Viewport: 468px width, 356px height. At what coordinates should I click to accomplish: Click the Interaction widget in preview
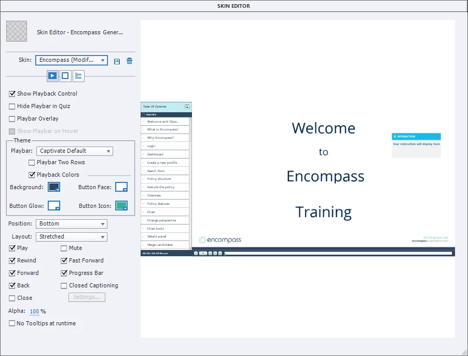416,146
